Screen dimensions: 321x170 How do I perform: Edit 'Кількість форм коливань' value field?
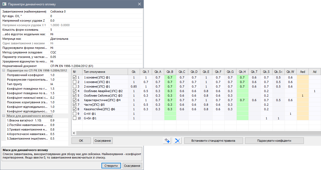coord(96,30)
